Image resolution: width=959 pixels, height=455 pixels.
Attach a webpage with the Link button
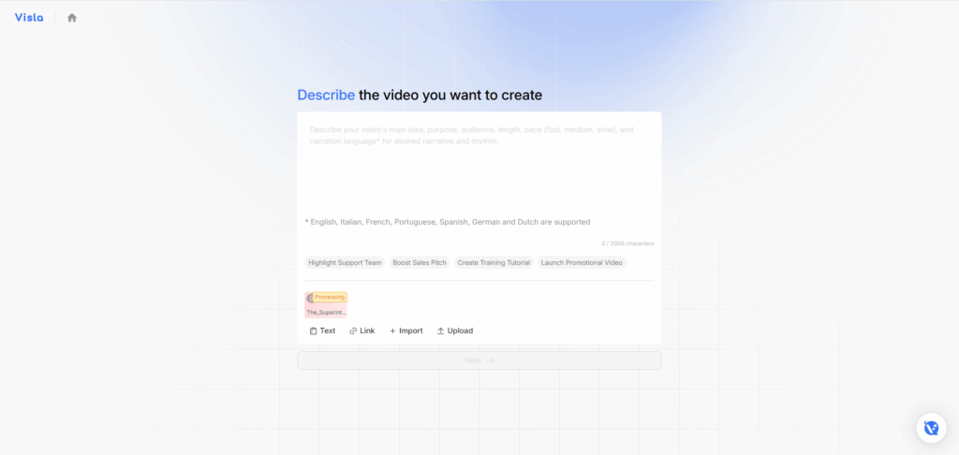[x=362, y=330]
